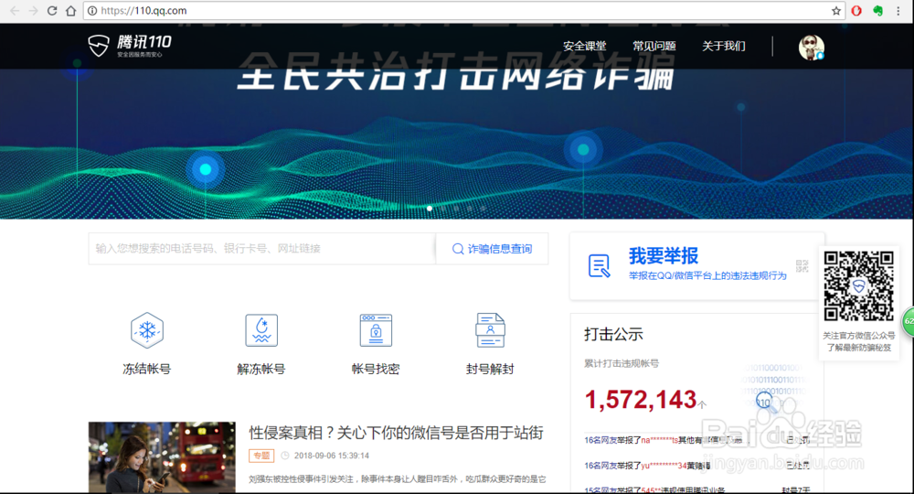Open the 冻结帐号 text link

147,369
